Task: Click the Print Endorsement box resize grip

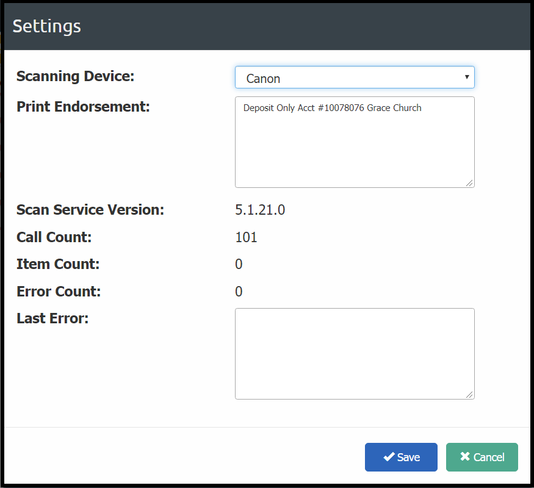Action: (469, 183)
